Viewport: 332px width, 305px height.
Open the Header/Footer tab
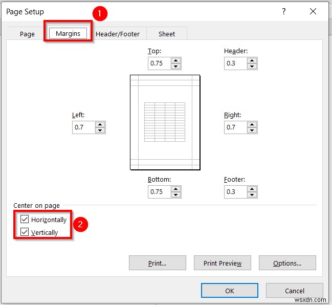118,34
